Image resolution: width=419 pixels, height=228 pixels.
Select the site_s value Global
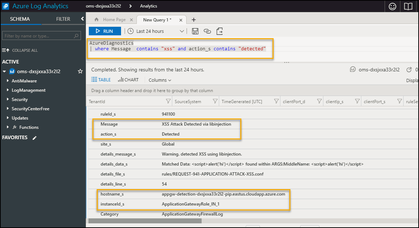click(168, 144)
